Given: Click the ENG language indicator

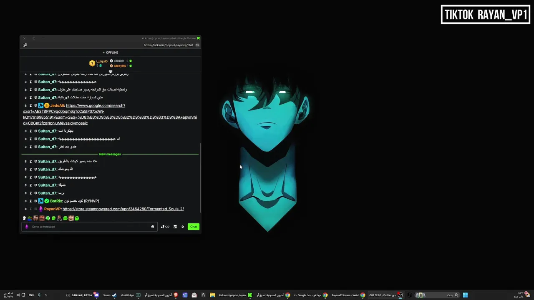Looking at the screenshot, I should [31, 295].
